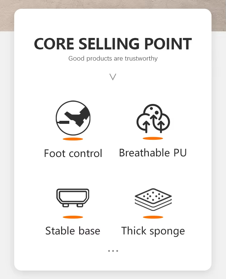
Task: Click the gray area below the white card
Action: (x=113, y=275)
